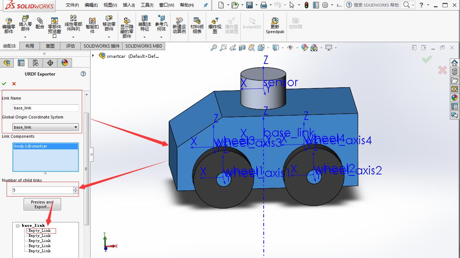Click the Preview and Export button
The height and width of the screenshot is (258, 460).
click(x=42, y=204)
